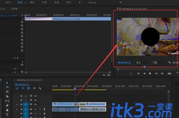Screen dimensions: 179x118
Task: Open Program monitor panel menu
Action: 146,9
